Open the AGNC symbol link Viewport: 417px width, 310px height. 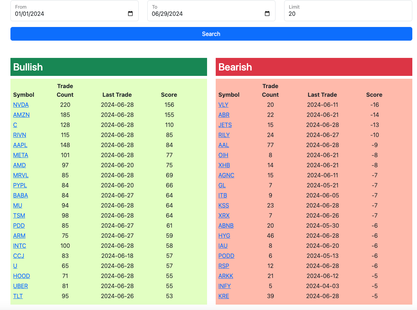click(226, 175)
